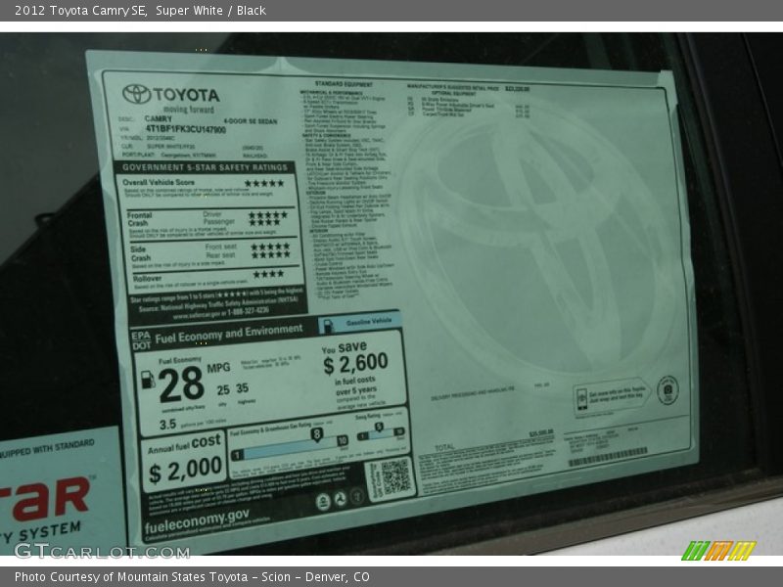Click the Frontal Crash Driver star rating
Image resolution: width=783 pixels, height=587 pixels.
pyautogui.click(x=268, y=214)
